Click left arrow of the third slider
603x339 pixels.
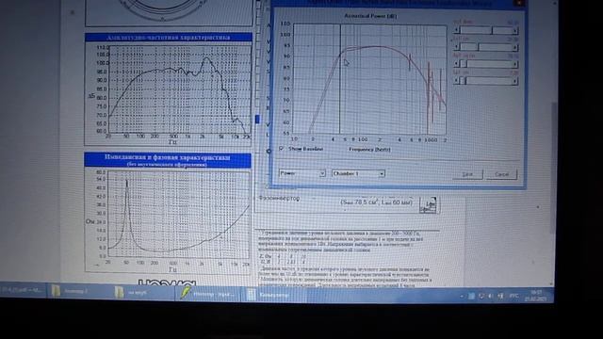(457, 64)
